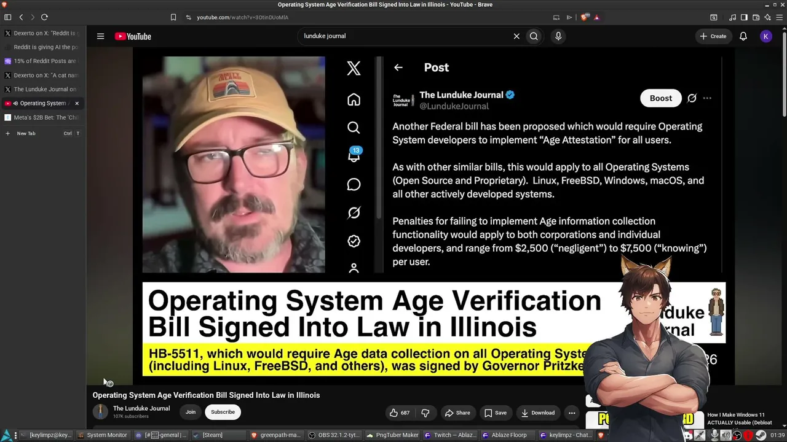Open the YouTube Create menu
This screenshot has height=442, width=787.
(713, 36)
